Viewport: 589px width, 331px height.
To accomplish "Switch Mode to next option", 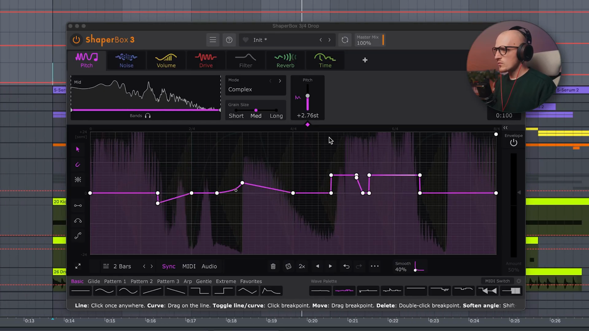I will 280,81.
